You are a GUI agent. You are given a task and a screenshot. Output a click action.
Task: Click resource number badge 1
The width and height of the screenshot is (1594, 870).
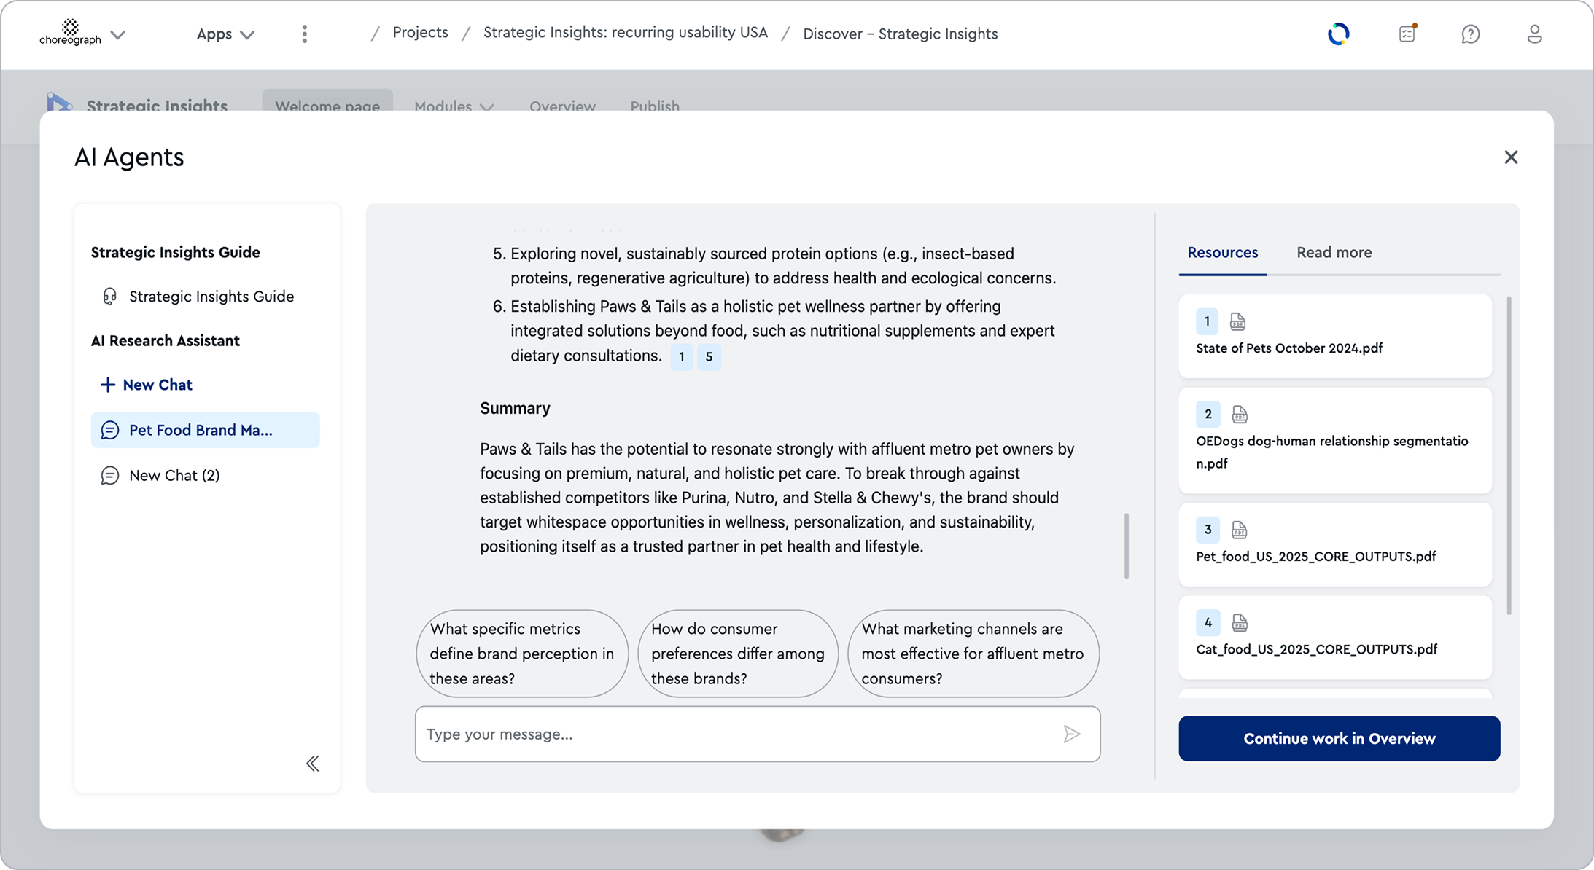coord(1208,321)
